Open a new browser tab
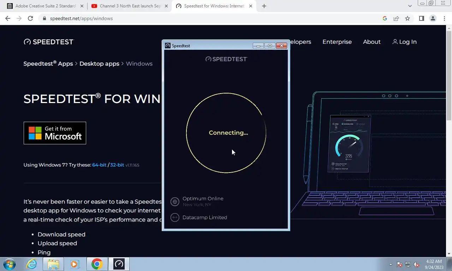452x271 pixels. click(x=264, y=6)
